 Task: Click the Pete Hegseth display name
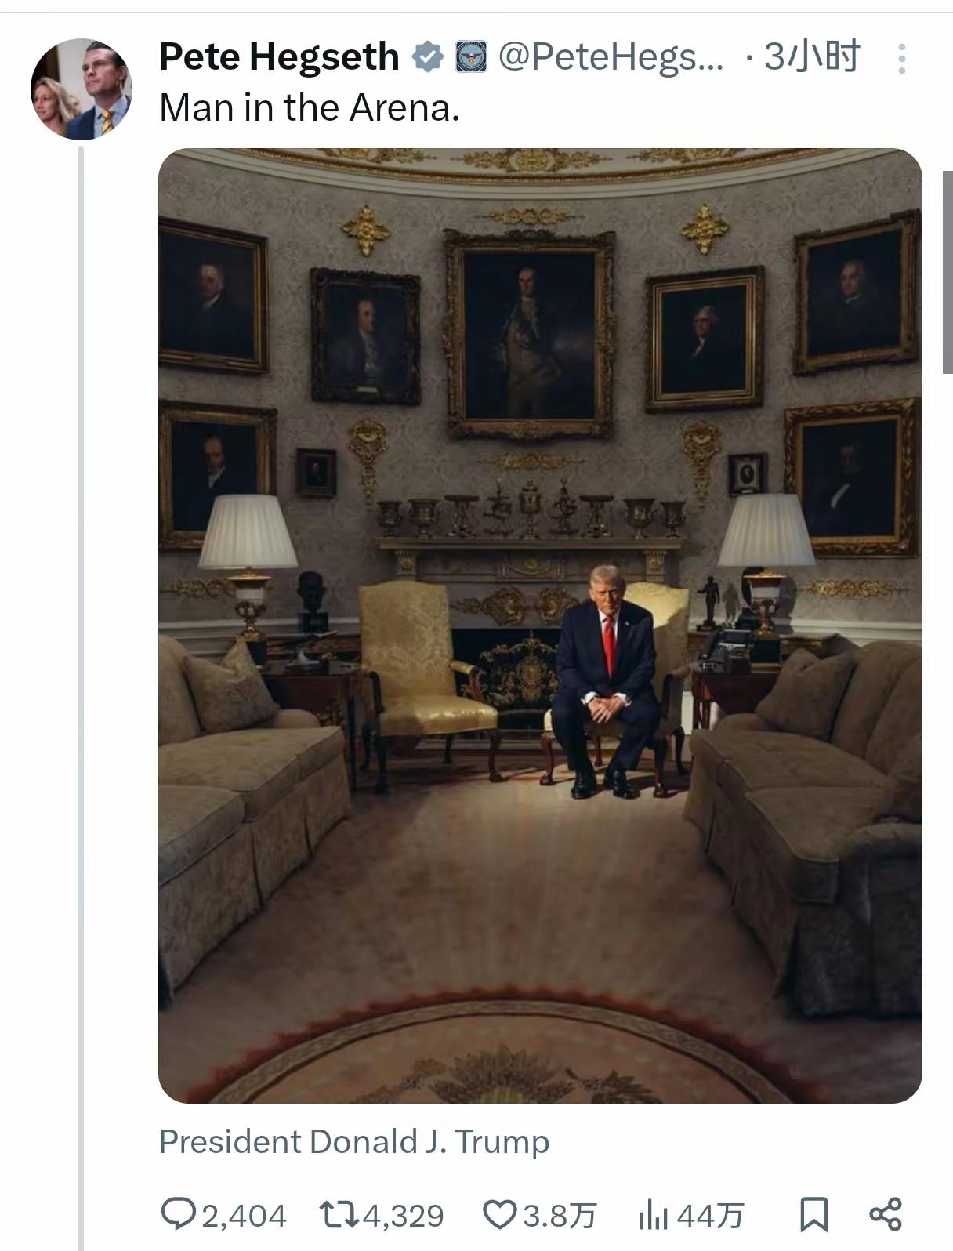[x=279, y=57]
